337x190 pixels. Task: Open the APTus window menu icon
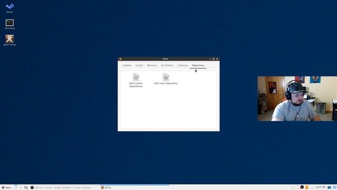click(121, 59)
